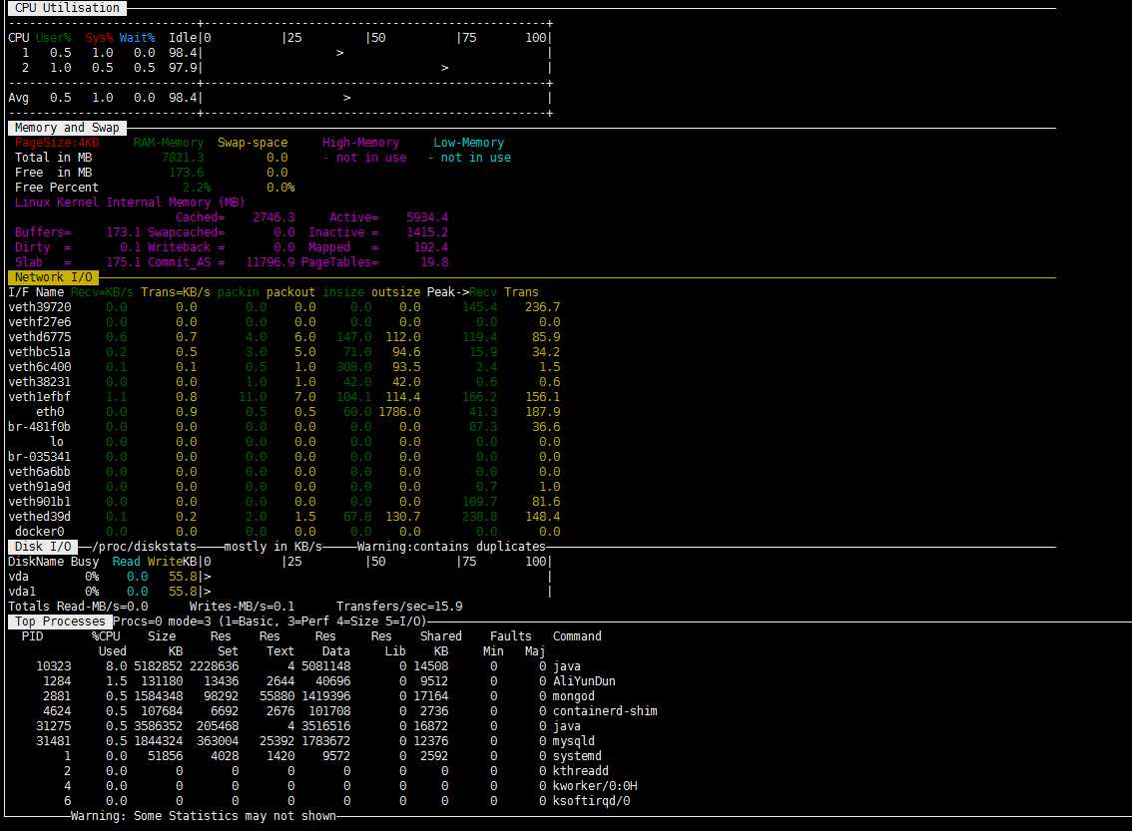1132x831 pixels.
Task: Click Low-Memory label
Action: [468, 143]
